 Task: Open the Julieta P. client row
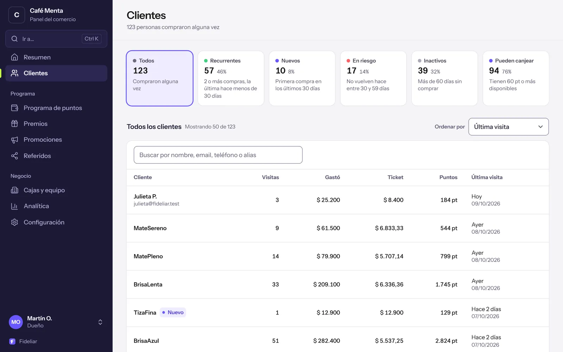point(338,200)
